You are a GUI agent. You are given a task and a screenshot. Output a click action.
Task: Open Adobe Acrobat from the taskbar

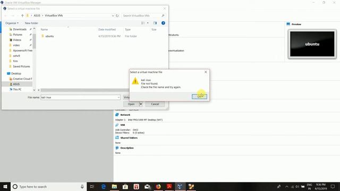point(169,186)
